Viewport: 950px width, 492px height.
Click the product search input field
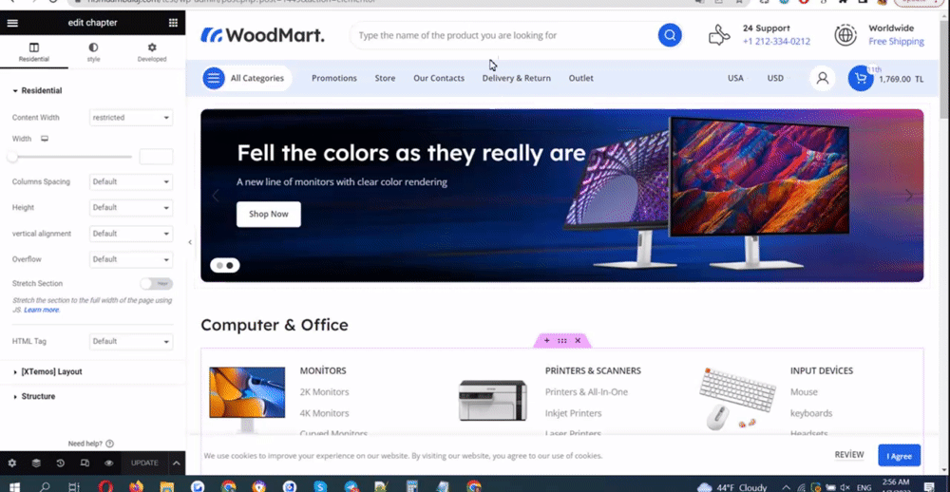(506, 35)
